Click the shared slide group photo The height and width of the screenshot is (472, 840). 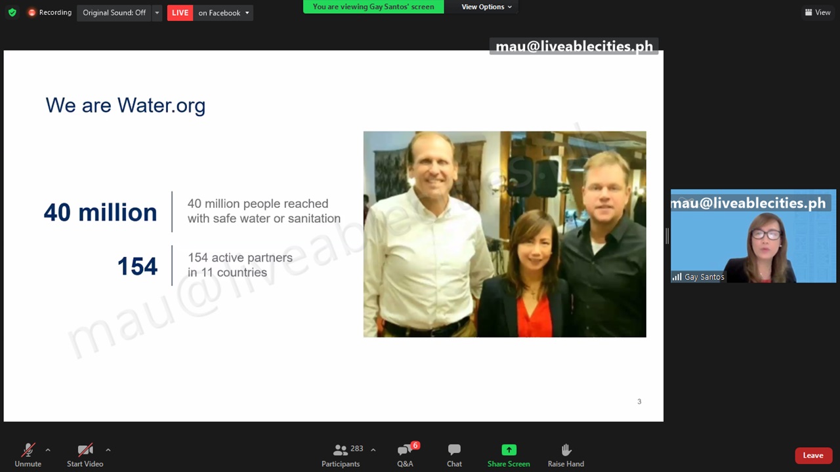tap(505, 234)
